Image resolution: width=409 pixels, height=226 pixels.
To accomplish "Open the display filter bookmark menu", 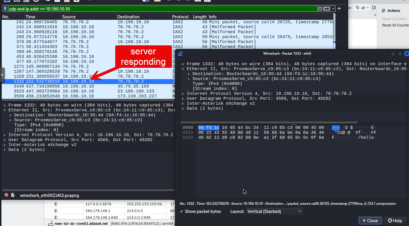I will click(x=5, y=9).
